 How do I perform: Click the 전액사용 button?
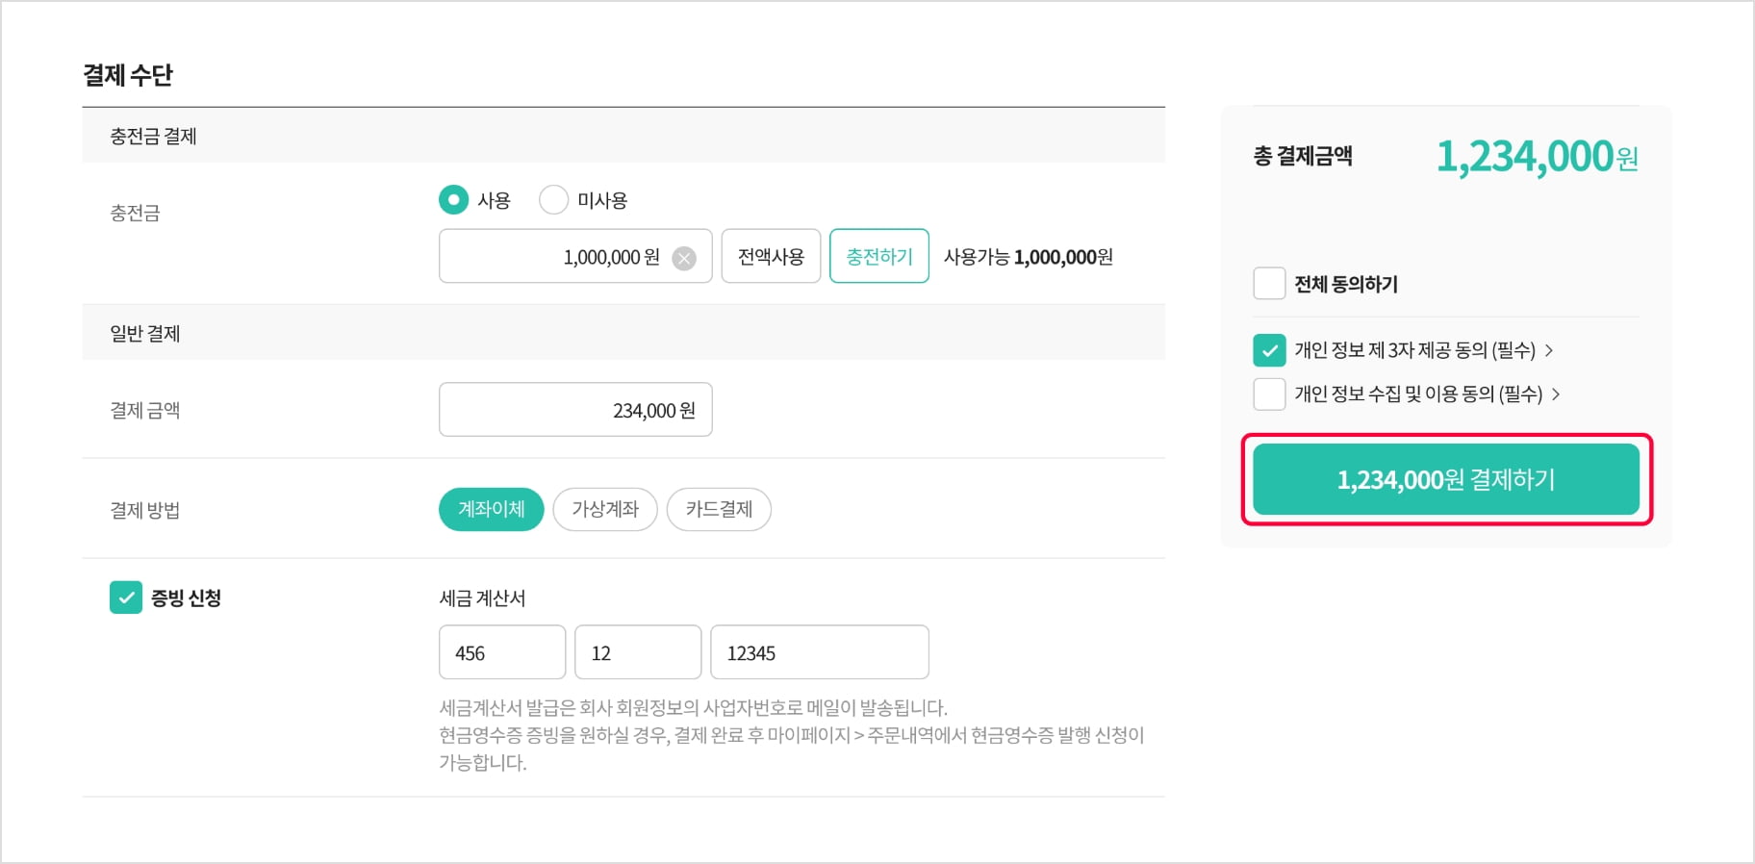point(771,256)
